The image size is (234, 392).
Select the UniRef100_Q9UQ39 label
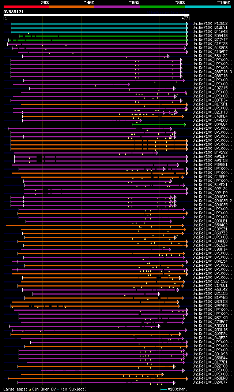click(x=210, y=197)
